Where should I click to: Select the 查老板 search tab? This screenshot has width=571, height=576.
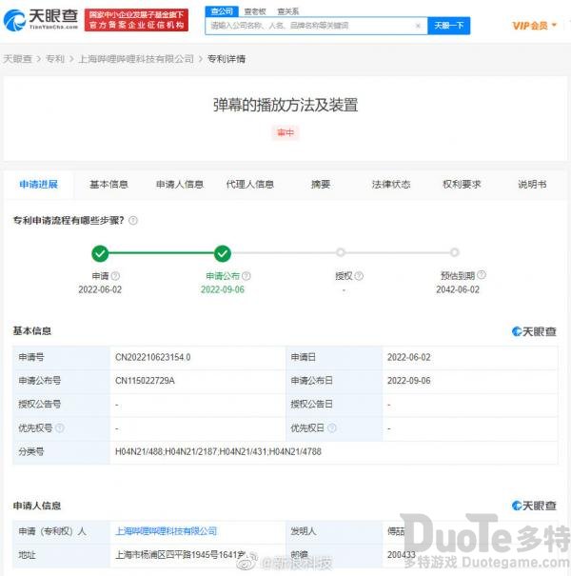pos(255,11)
